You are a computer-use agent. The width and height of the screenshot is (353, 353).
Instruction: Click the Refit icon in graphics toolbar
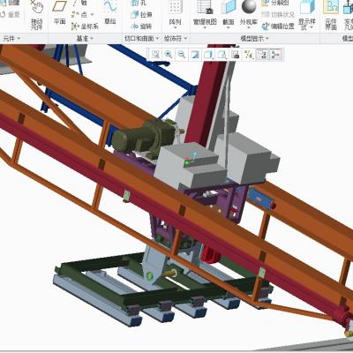pos(155,55)
